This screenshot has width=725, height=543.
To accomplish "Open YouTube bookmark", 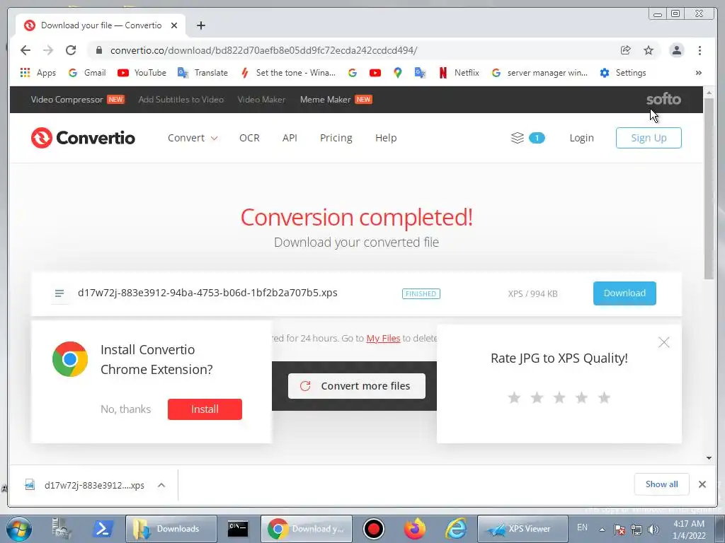I will point(142,73).
